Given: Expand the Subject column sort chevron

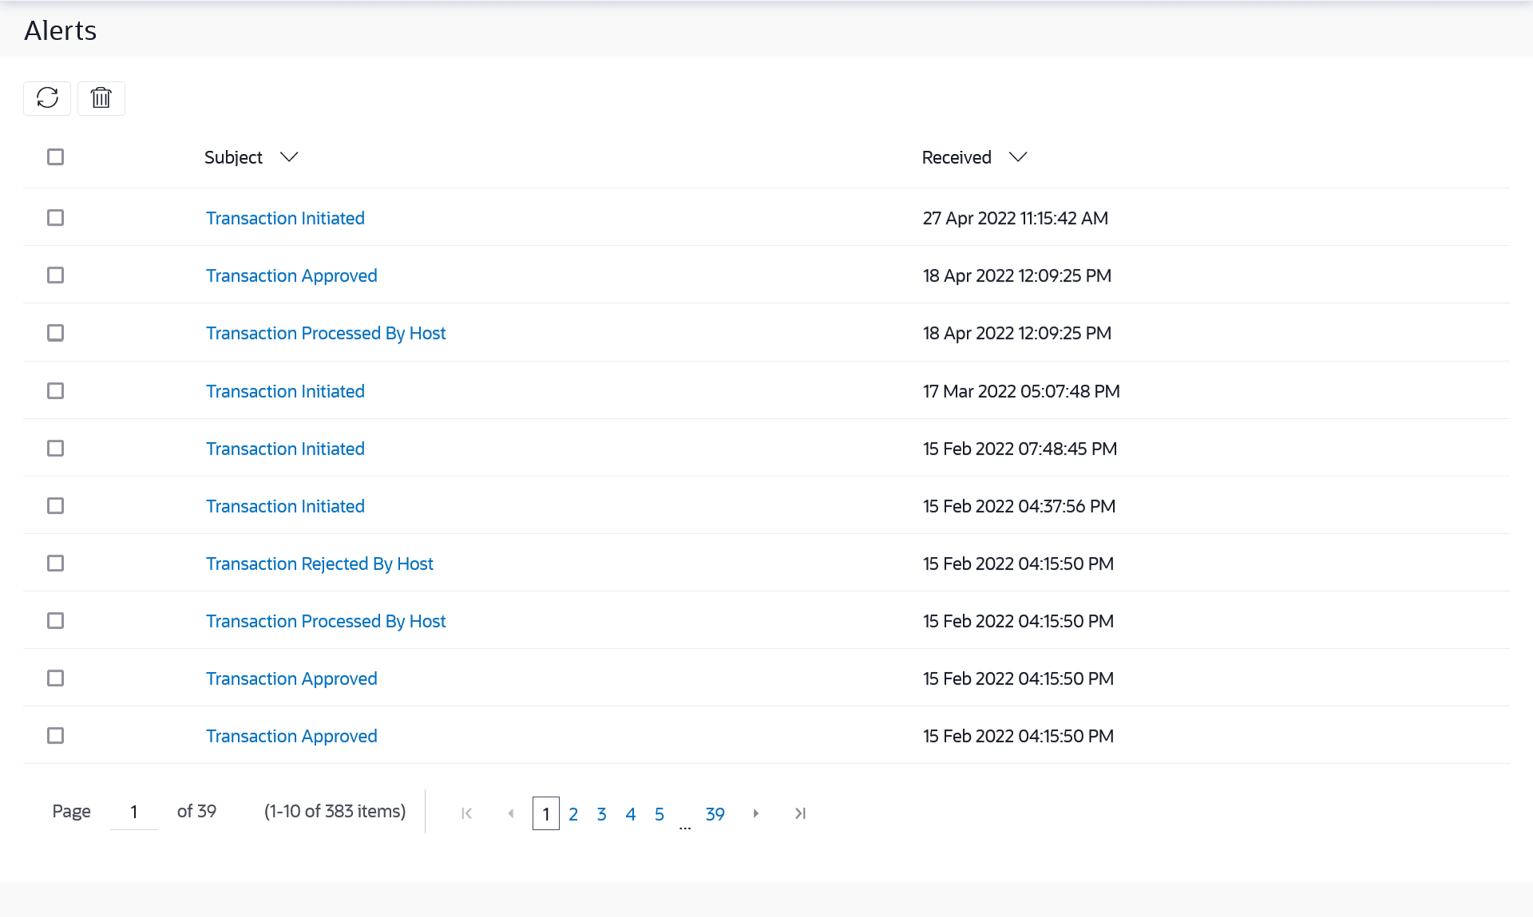Looking at the screenshot, I should tap(289, 157).
